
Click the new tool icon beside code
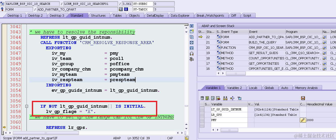[x=192, y=31]
